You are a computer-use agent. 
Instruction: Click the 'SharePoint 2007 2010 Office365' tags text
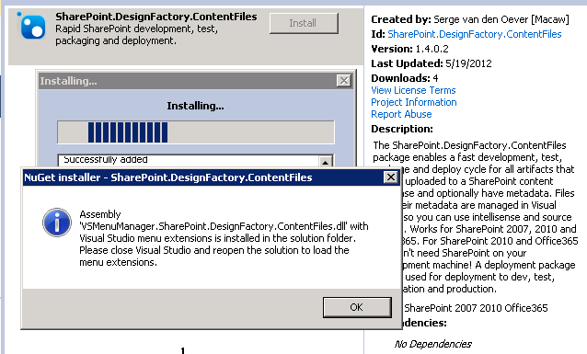[476, 308]
